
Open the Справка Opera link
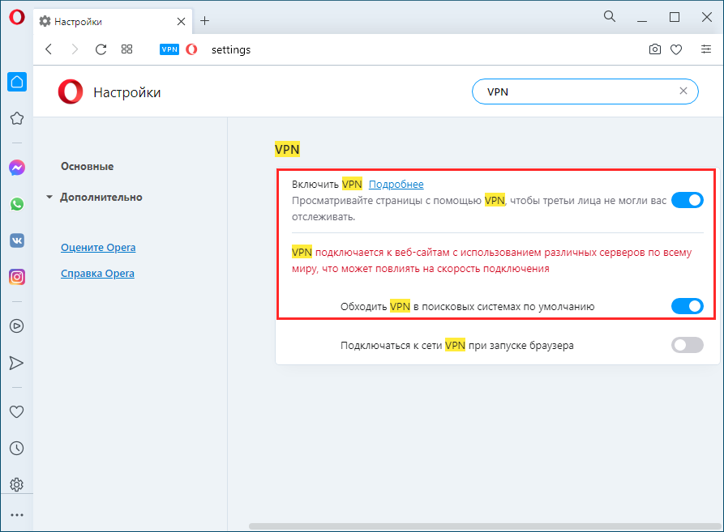pos(97,274)
